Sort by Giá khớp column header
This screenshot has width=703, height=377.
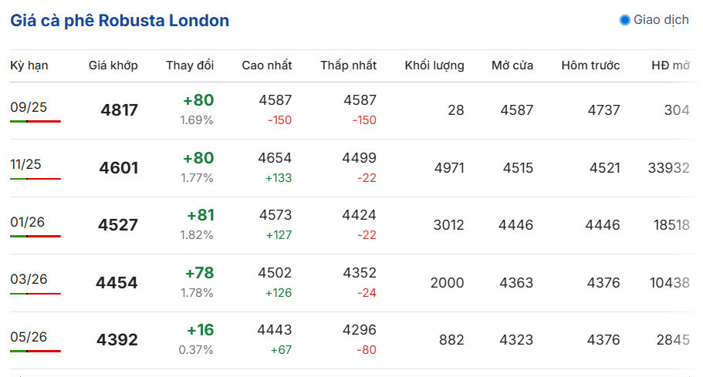[x=113, y=66]
